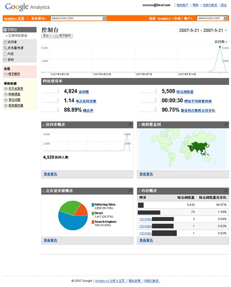Click the dashboard grid icon in sidebar
This screenshot has height=287, width=231.
click(5, 30)
